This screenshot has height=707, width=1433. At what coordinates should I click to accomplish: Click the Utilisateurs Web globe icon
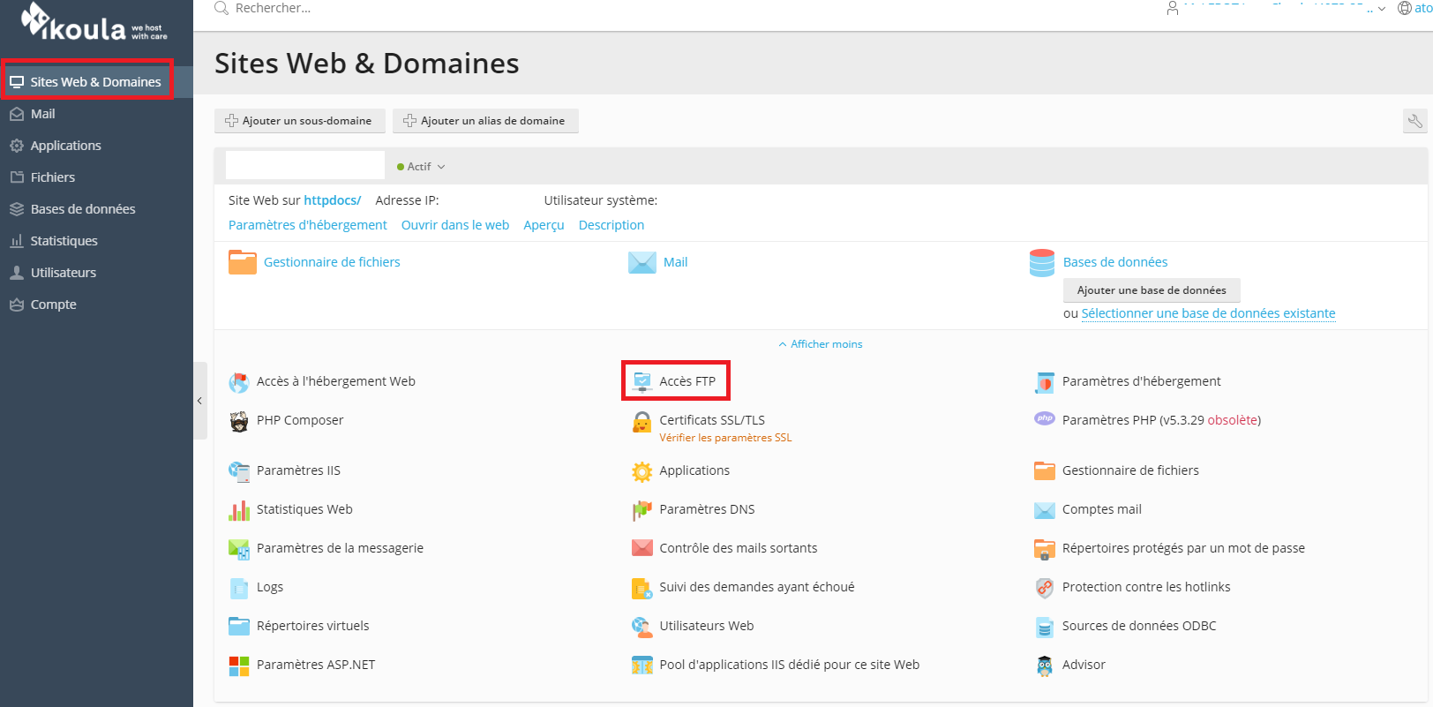coord(642,627)
